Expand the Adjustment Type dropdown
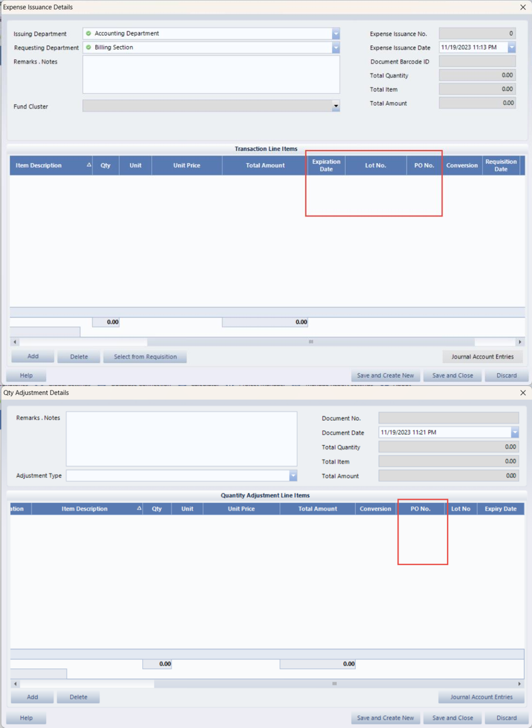This screenshot has width=532, height=728. 293,476
